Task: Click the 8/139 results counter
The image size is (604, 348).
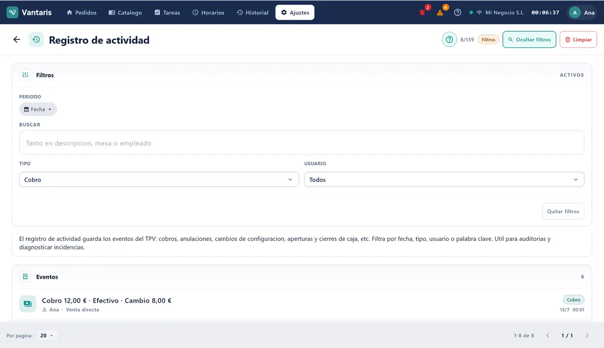Action: pyautogui.click(x=467, y=39)
